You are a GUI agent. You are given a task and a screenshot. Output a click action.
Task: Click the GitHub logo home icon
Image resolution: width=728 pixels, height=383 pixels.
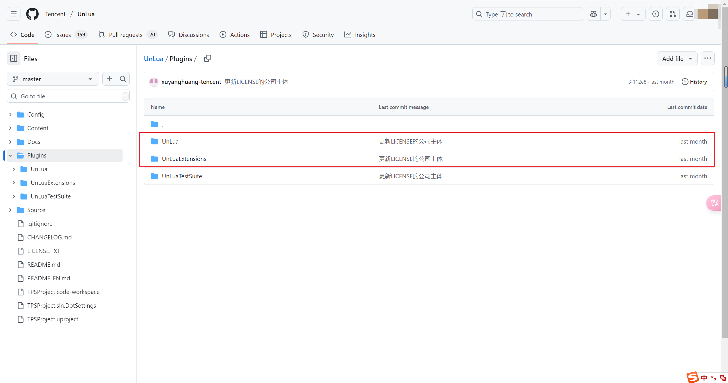click(x=32, y=14)
